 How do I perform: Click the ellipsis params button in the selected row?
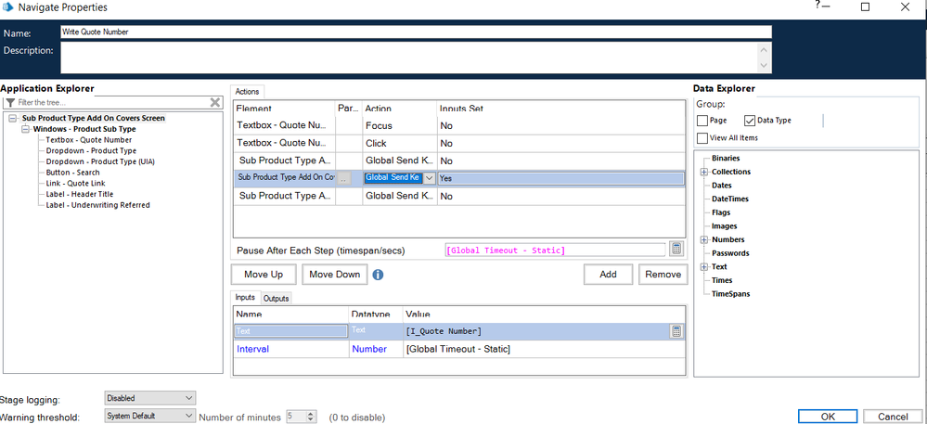pyautogui.click(x=344, y=178)
